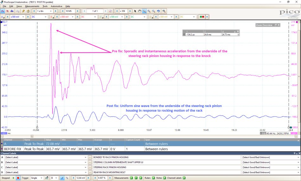Screen dimensions: 301x181
Task: Open the Edit menu
Action: pyautogui.click(x=11, y=6)
